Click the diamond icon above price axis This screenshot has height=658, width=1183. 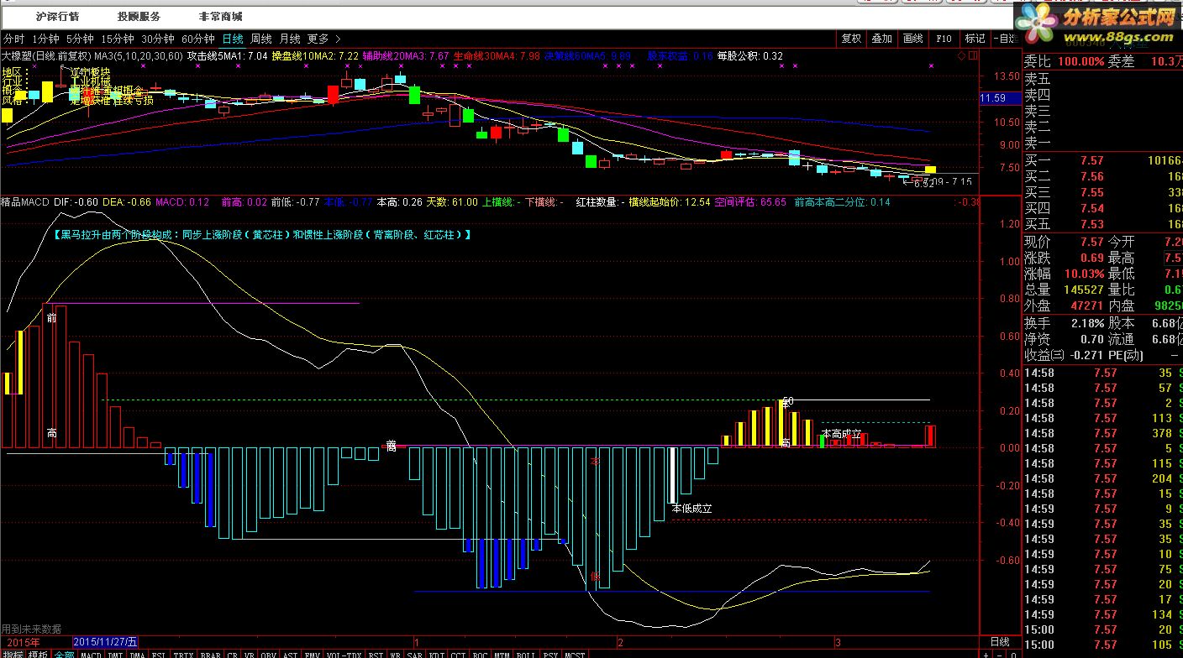(x=961, y=56)
